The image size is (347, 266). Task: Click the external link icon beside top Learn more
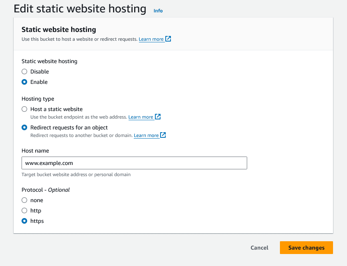167,39
